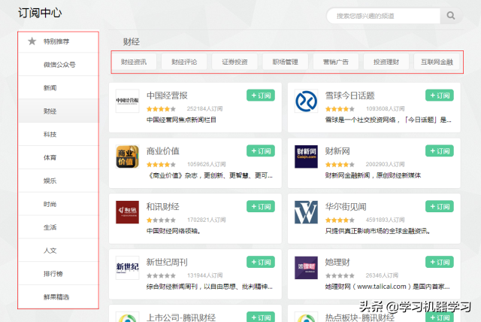Open the 和讯财经 red logo icon
The height and width of the screenshot is (322, 481).
click(127, 212)
